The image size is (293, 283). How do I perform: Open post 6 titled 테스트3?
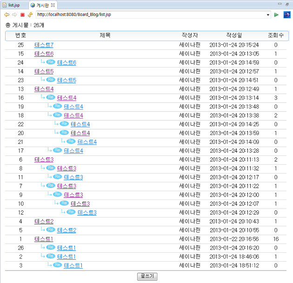[x=44, y=160]
